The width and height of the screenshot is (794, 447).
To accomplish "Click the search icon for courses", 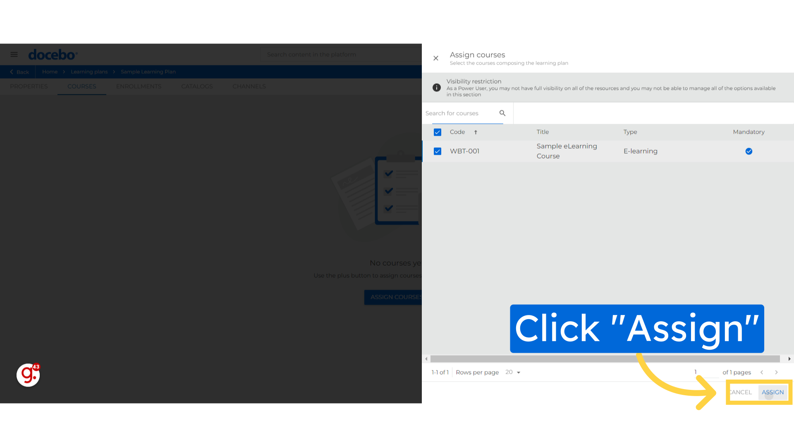I will coord(502,113).
